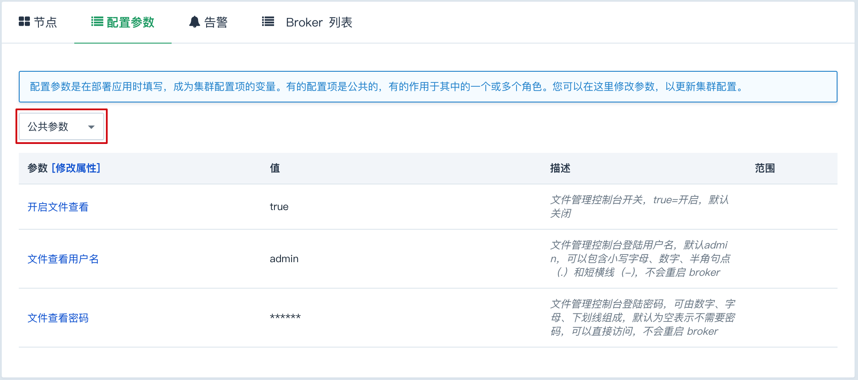Viewport: 858px width, 380px height.
Task: Click the 文件查看用户名 parameter link
Action: click(x=63, y=259)
